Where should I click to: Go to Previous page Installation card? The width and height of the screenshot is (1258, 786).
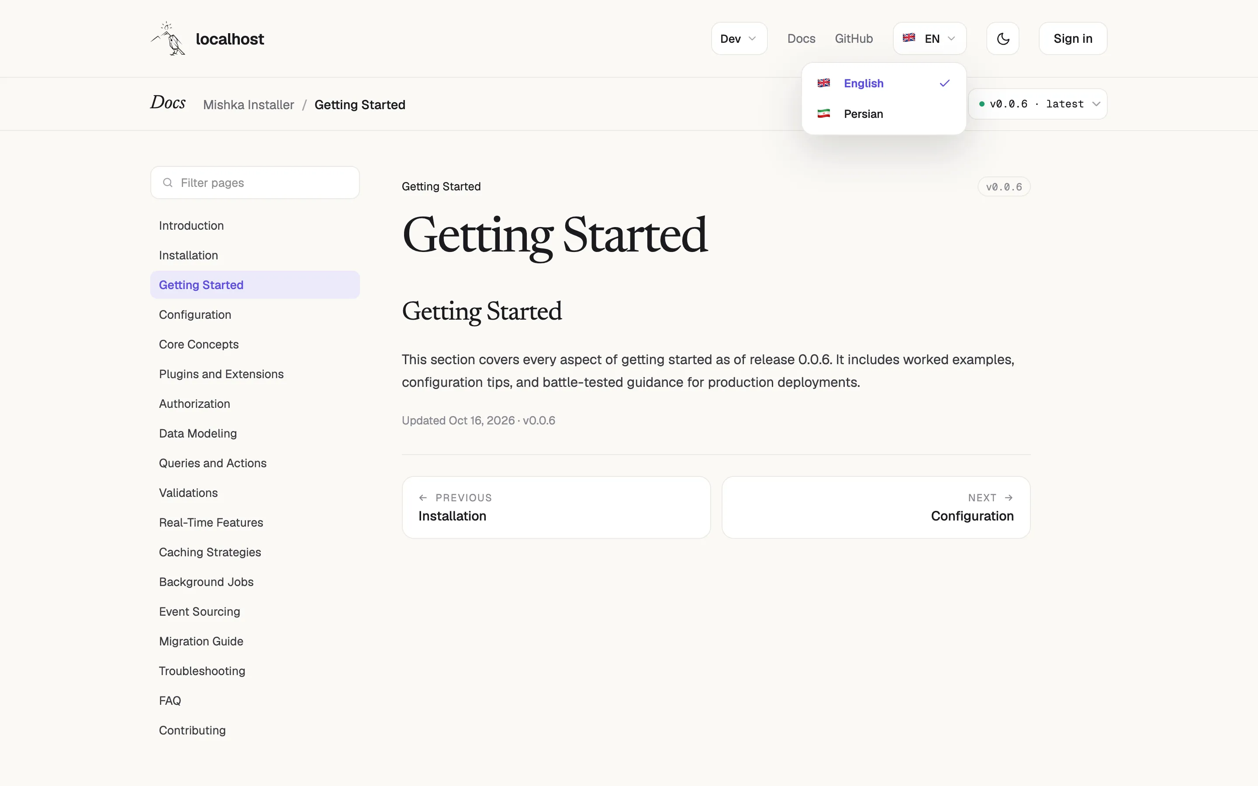click(556, 507)
